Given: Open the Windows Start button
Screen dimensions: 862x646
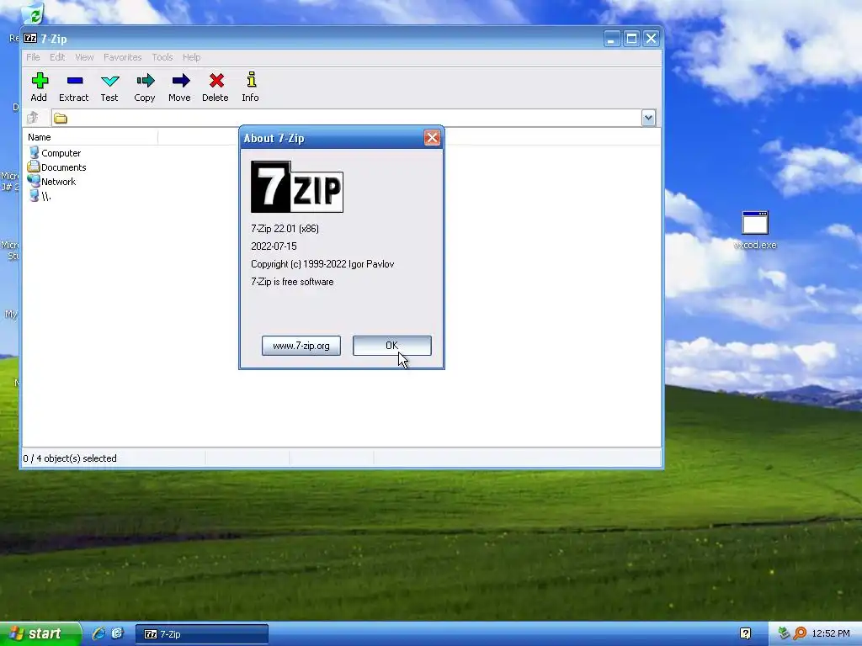Looking at the screenshot, I should pos(40,634).
